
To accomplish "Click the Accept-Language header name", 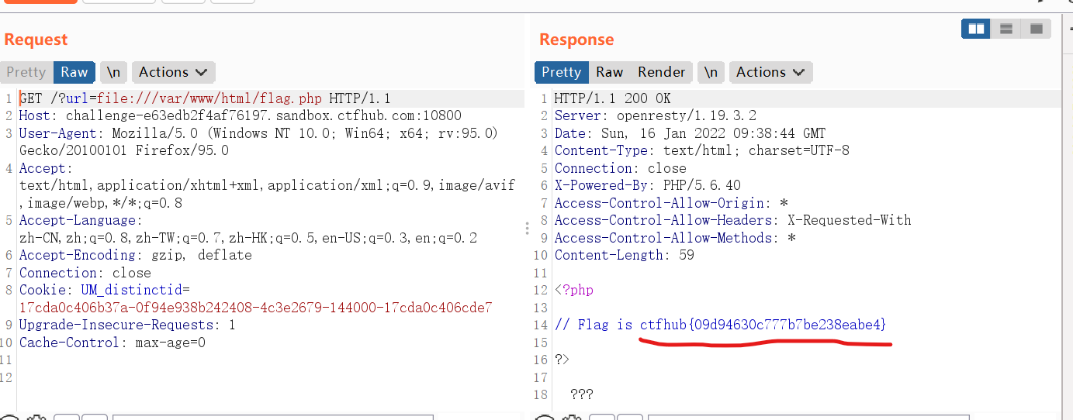I will (77, 220).
